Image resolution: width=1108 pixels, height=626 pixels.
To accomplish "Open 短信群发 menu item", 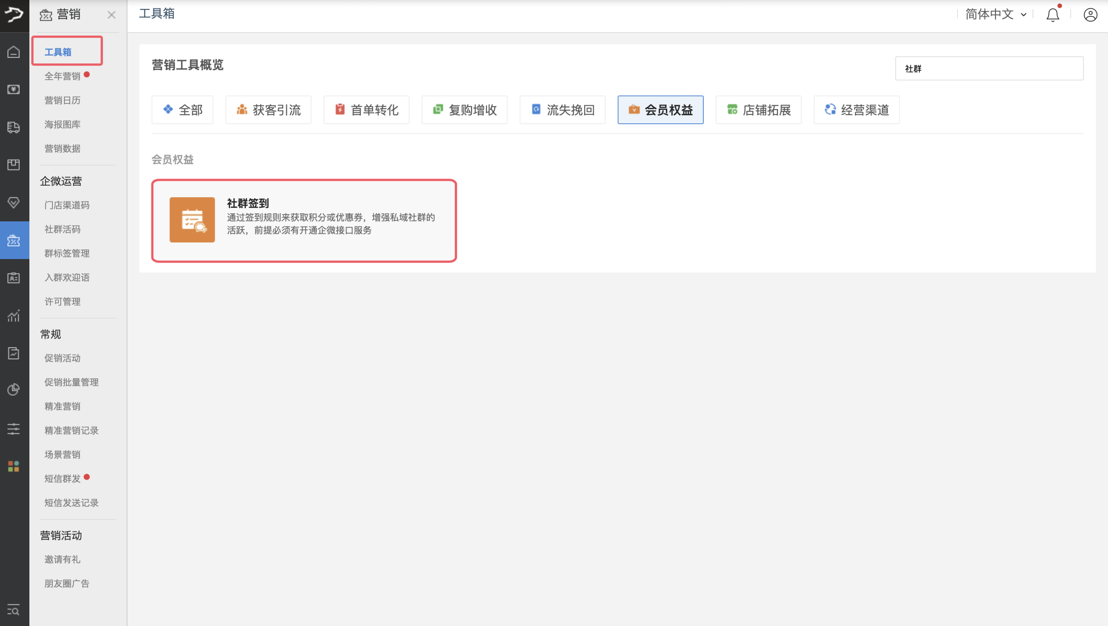I will point(62,478).
